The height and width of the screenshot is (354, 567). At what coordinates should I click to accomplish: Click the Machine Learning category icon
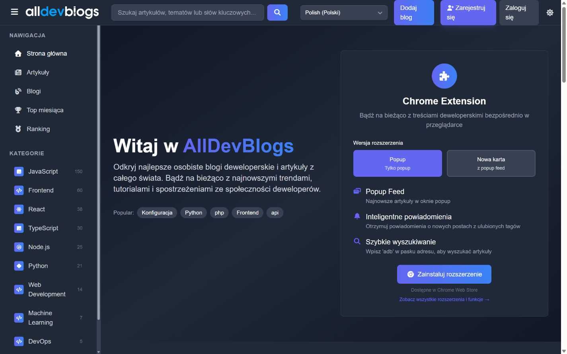point(19,318)
